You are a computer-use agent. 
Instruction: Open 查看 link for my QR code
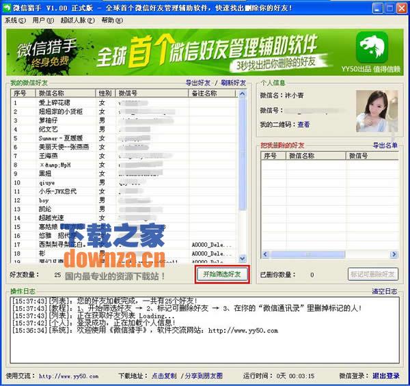(303, 124)
